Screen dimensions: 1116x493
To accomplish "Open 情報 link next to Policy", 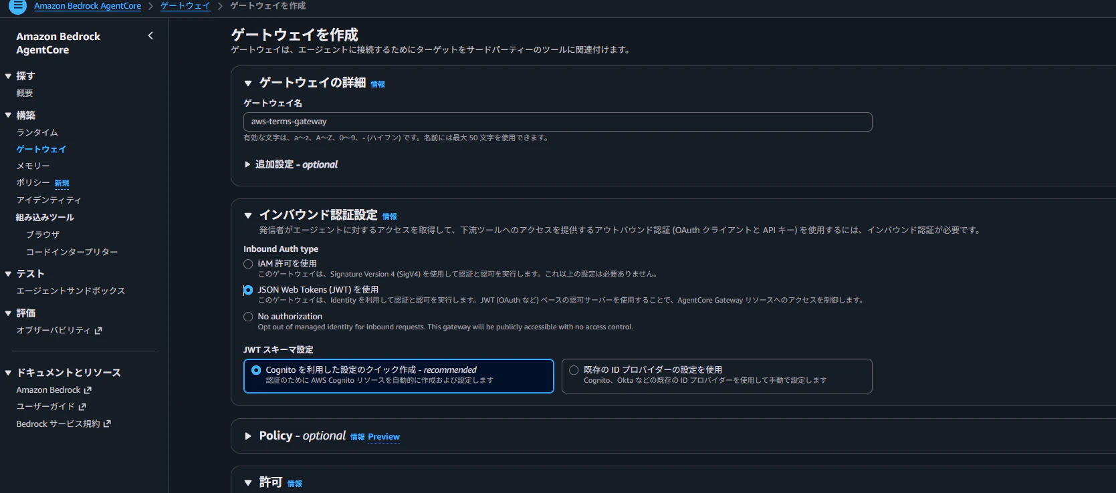I will [358, 437].
